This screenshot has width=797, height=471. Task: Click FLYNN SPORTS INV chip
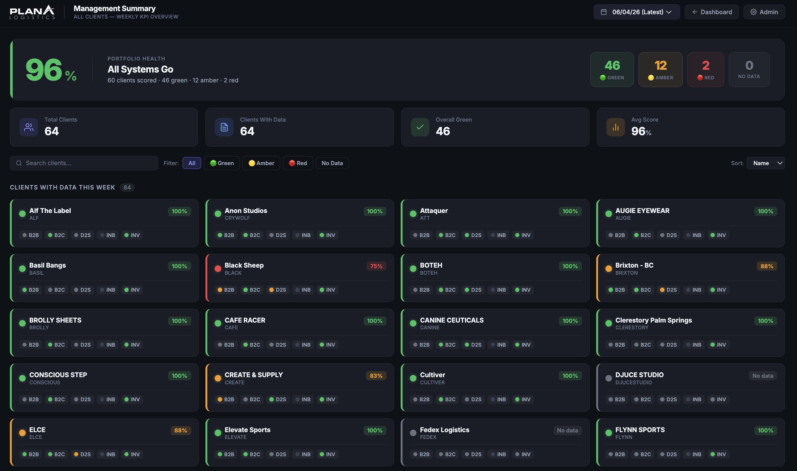coord(719,454)
